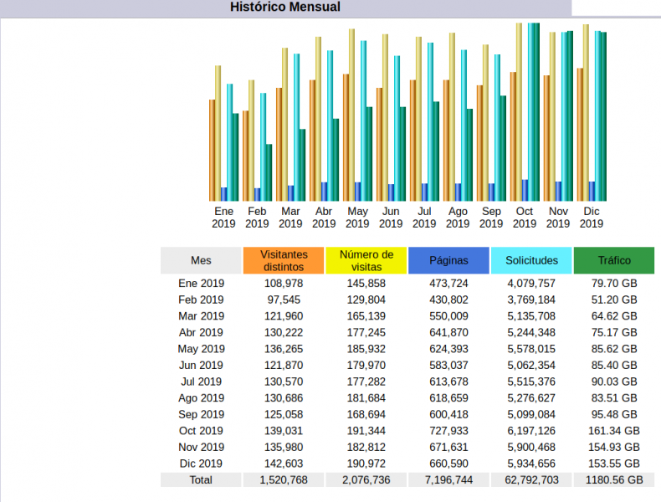
Task: Click the 161.34 GB traffic value
Action: (x=614, y=431)
